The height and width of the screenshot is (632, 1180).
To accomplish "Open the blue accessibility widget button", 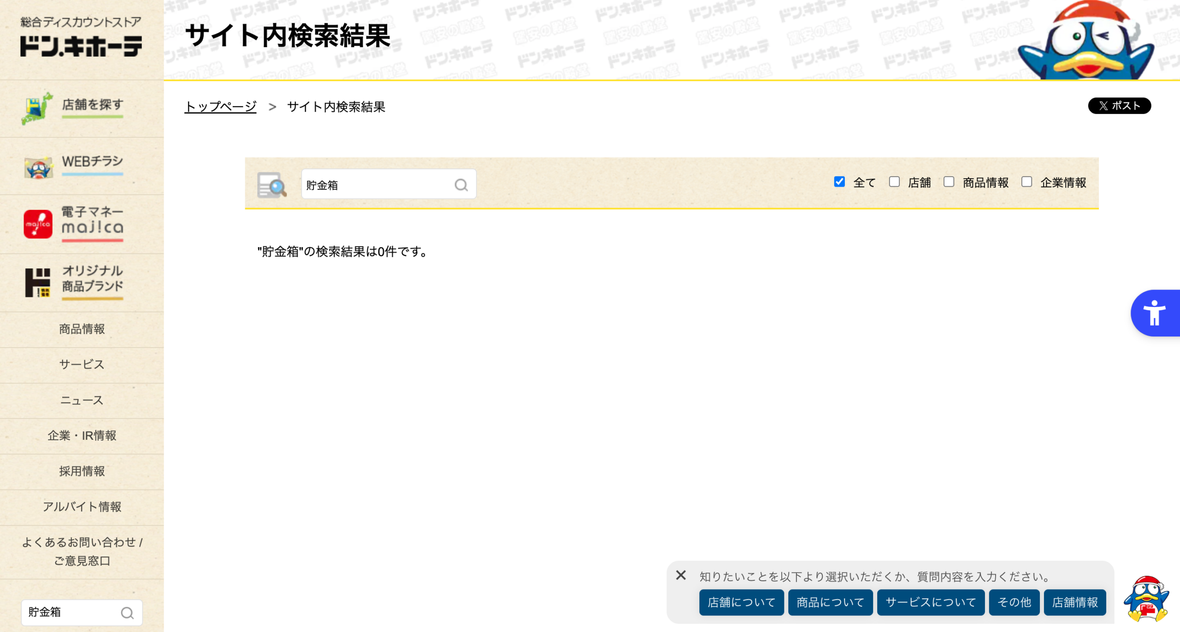I will coord(1155,313).
